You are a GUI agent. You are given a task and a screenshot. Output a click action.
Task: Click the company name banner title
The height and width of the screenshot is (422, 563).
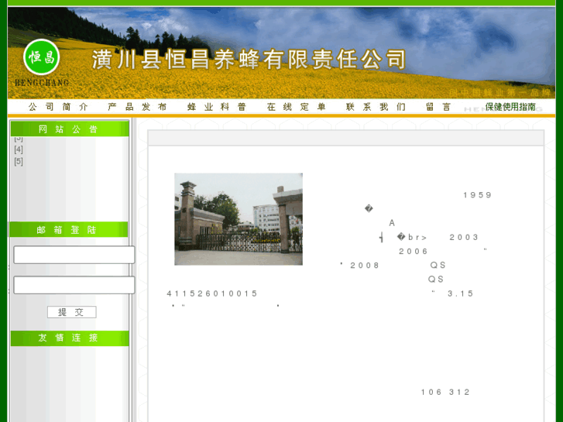tap(249, 60)
